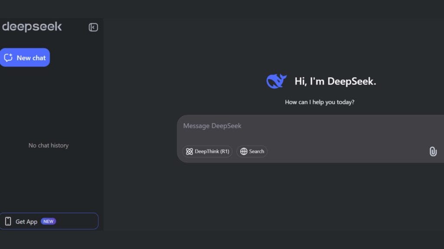Click the 'No chat history' text

[x=49, y=145]
